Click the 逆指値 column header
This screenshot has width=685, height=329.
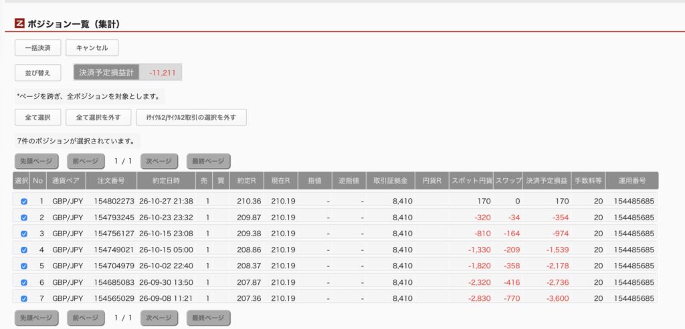click(x=349, y=180)
